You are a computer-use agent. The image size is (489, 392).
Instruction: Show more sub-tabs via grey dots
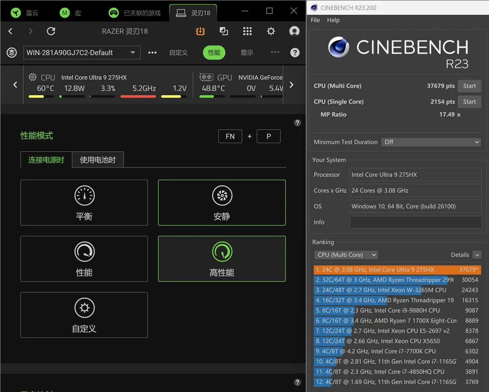click(275, 52)
